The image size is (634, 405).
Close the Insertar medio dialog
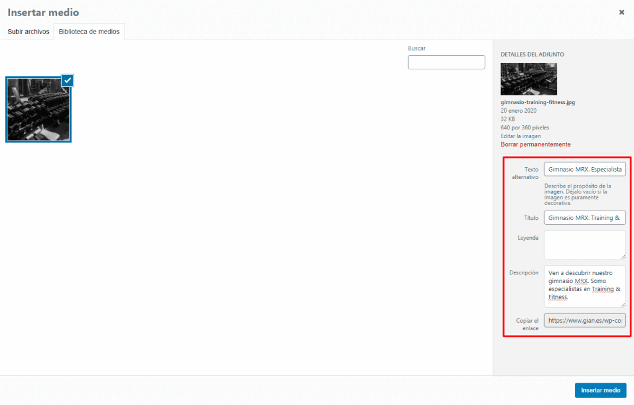(622, 12)
